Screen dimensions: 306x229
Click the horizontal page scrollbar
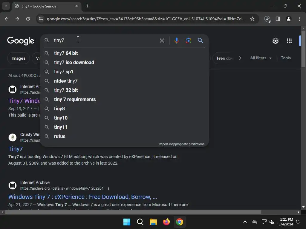pyautogui.click(x=133, y=212)
